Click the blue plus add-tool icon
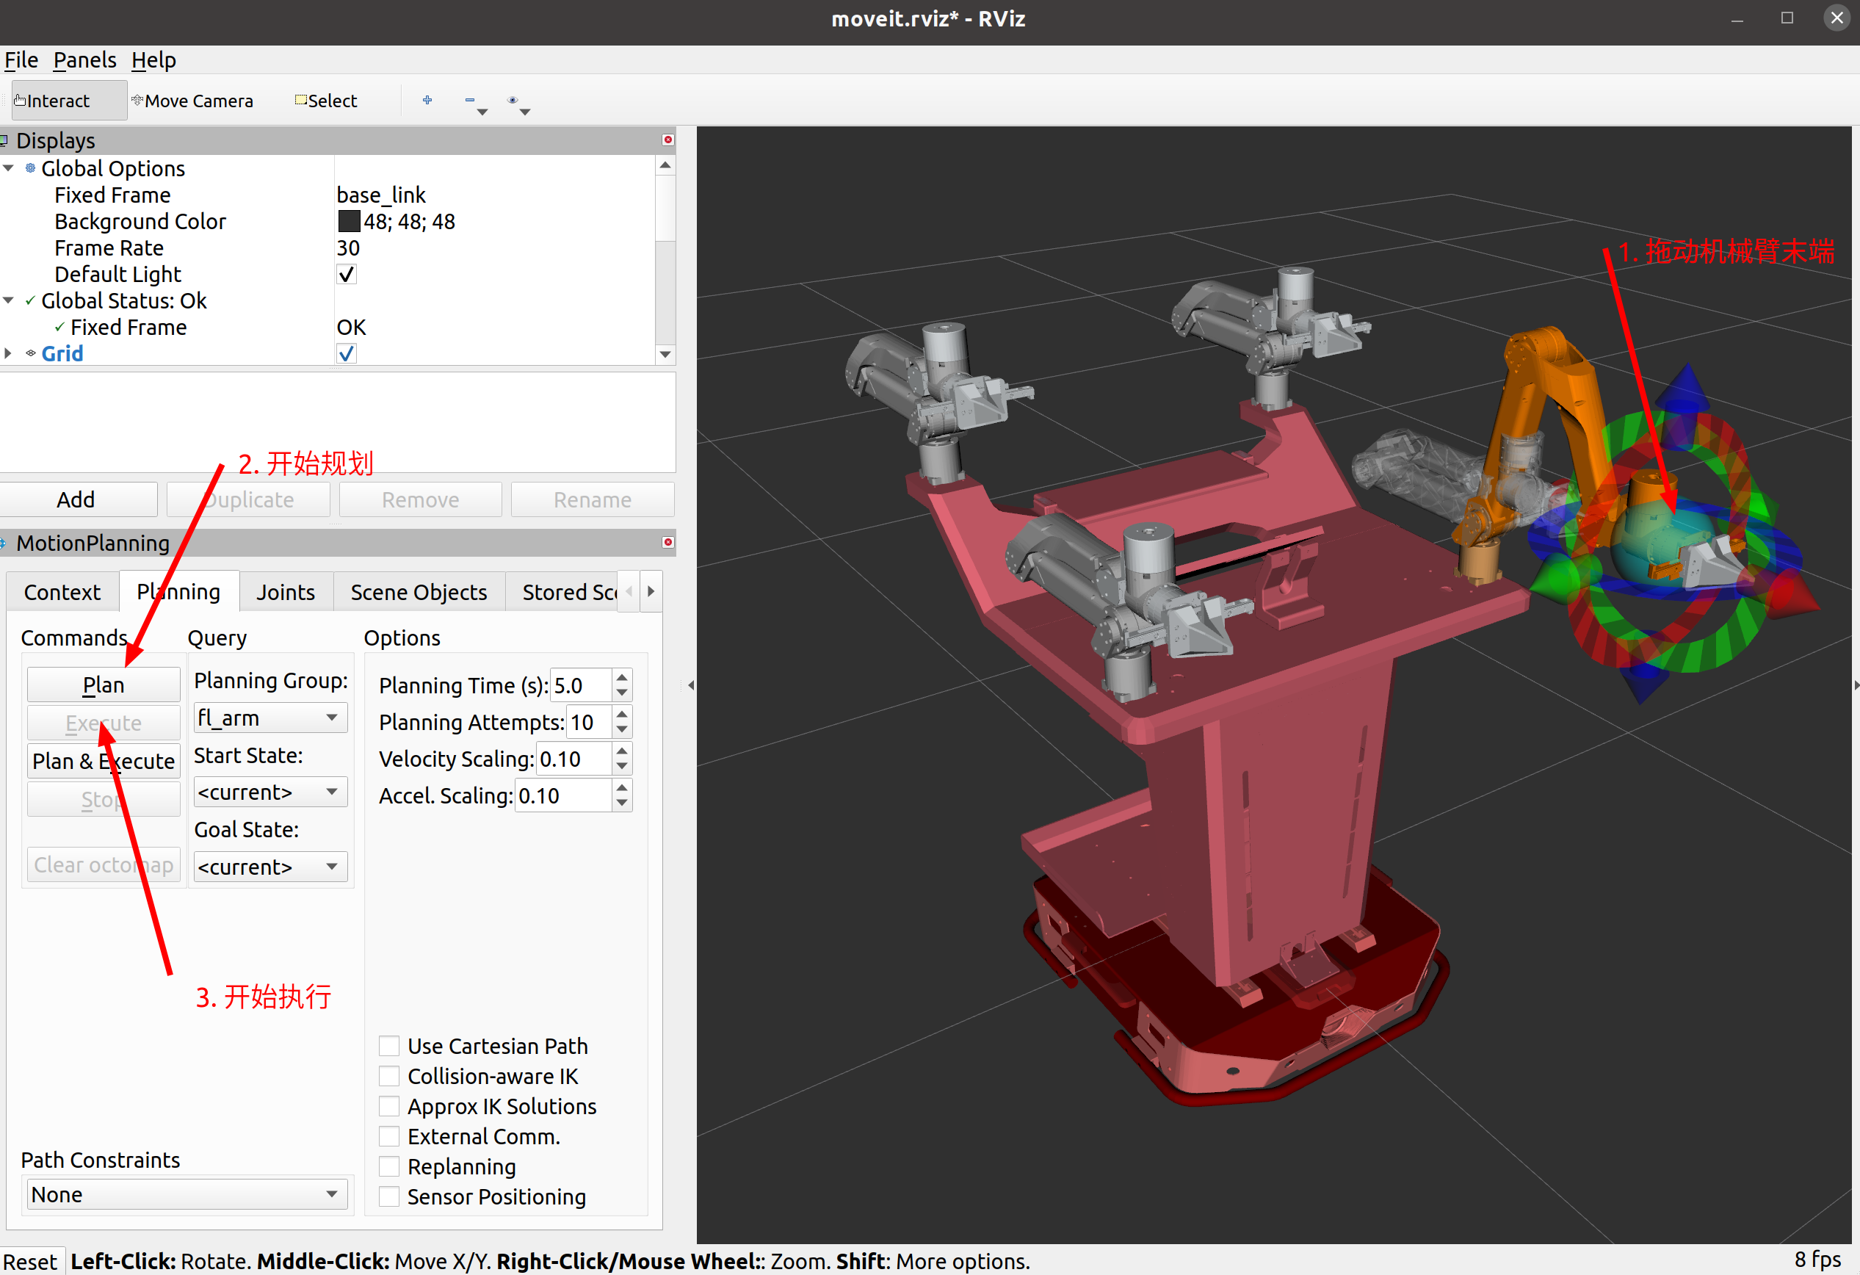1860x1275 pixels. (x=427, y=100)
